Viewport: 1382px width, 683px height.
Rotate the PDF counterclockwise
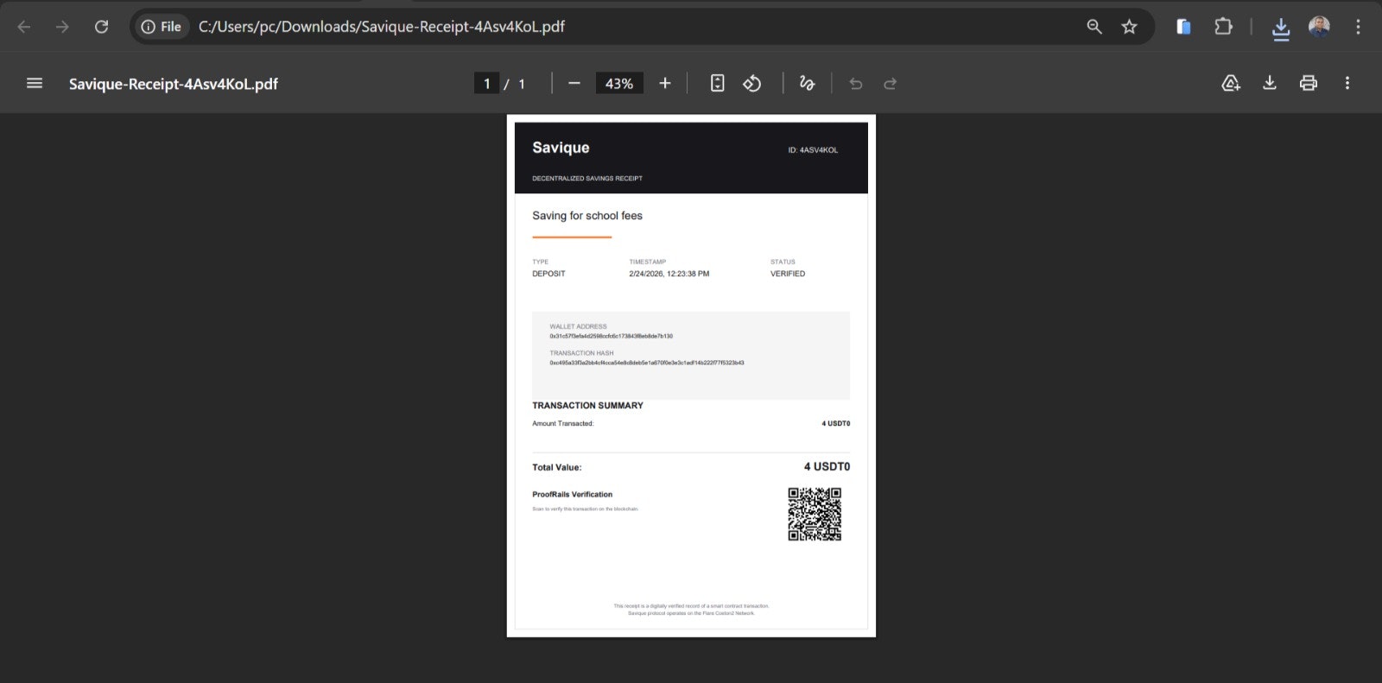point(752,84)
